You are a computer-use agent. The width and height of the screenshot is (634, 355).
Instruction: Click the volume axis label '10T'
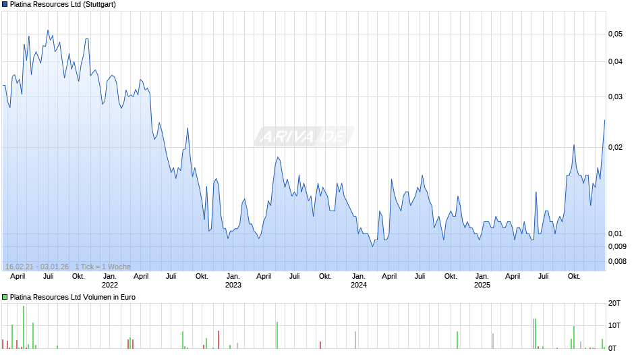click(614, 325)
